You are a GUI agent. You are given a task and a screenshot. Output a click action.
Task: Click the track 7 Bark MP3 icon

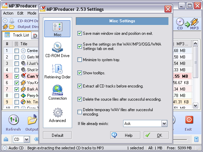tap(23, 89)
